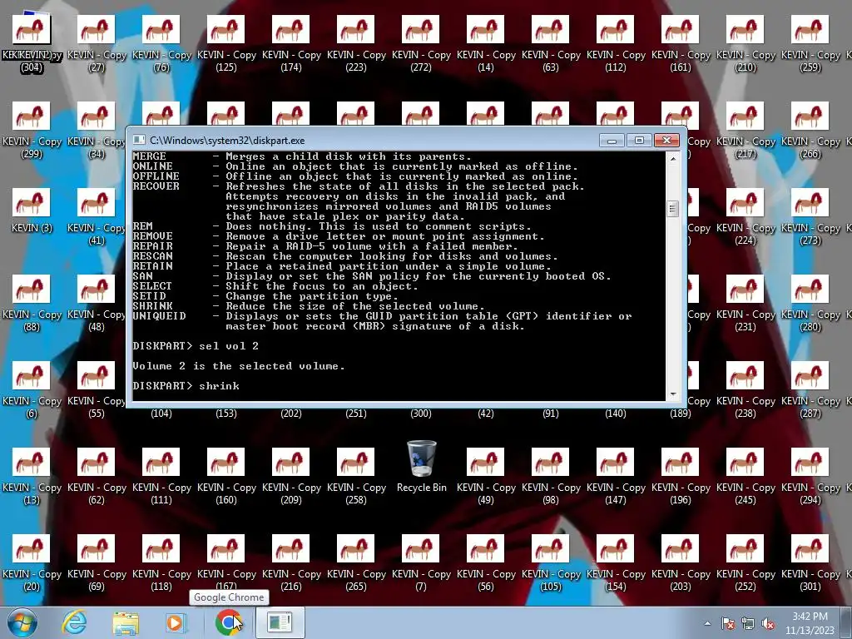Select KEVIN - Copy (245) desktop icon

(x=745, y=477)
